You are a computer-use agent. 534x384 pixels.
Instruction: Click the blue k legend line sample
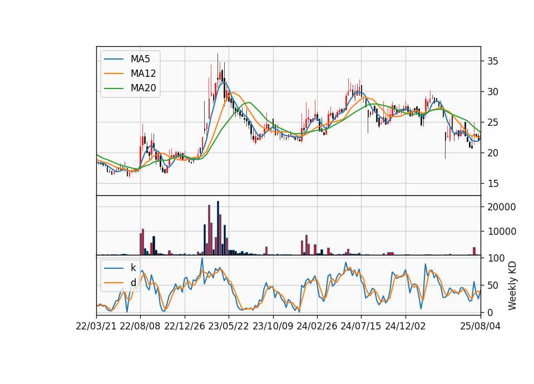coord(113,268)
